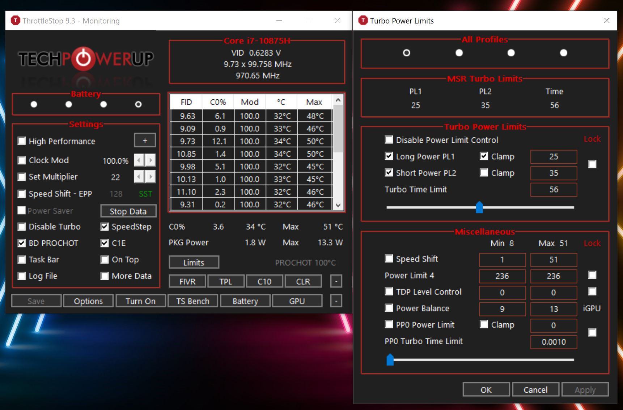
Task: Click the Stop Data button
Action: click(x=128, y=211)
